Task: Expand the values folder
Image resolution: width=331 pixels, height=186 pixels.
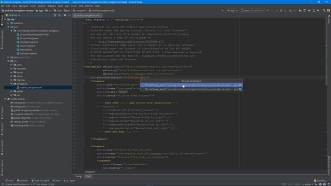Action: 11,91
